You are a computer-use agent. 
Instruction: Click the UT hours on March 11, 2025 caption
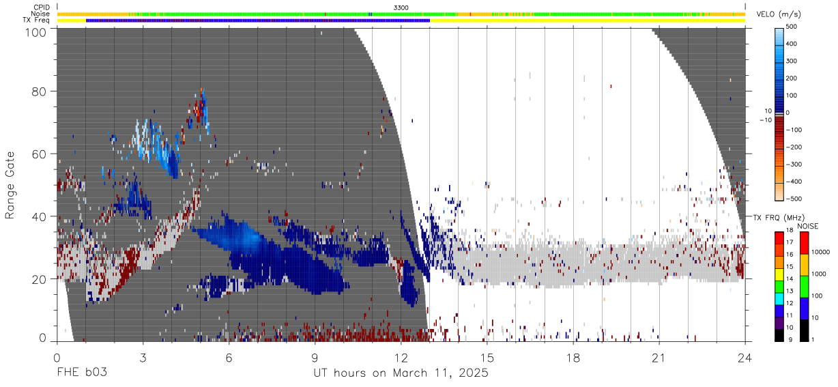(x=401, y=374)
